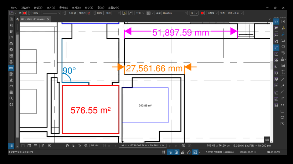Image resolution: width=293 pixels, height=164 pixels.
Task: Open the Tool Chest panel icon
Action: pyautogui.click(x=11, y=44)
